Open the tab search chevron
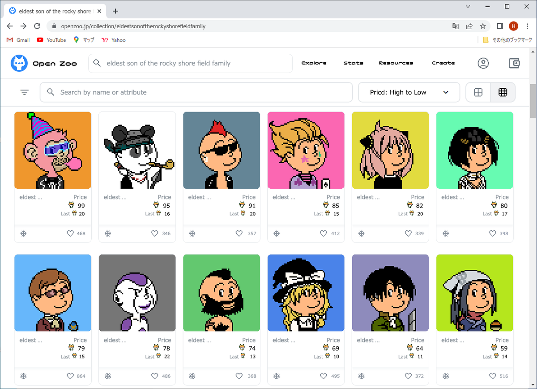Viewport: 537px width, 389px height. coord(468,6)
